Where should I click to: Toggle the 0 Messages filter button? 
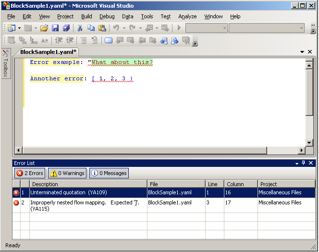[x=109, y=173]
